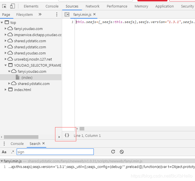This screenshot has width=195, height=181.
Task: Expand the index.html frame node
Action: (x=5, y=89)
